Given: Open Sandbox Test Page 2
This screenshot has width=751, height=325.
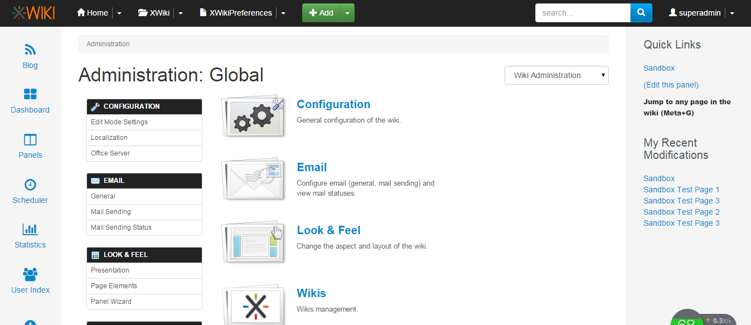Looking at the screenshot, I should [x=681, y=212].
